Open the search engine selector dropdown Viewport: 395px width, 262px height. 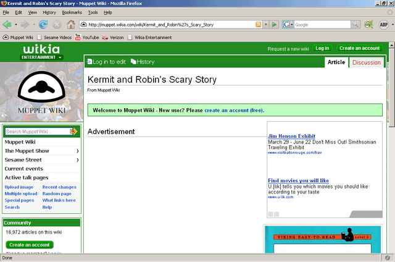pyautogui.click(x=292, y=25)
